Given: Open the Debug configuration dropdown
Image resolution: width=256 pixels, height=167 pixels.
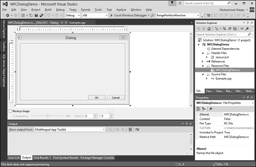Looking at the screenshot, I should coord(79,15).
